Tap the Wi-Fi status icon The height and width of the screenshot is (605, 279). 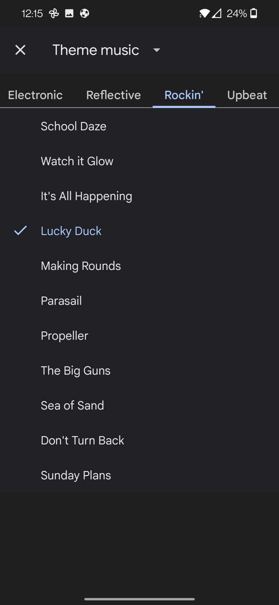pyautogui.click(x=204, y=13)
